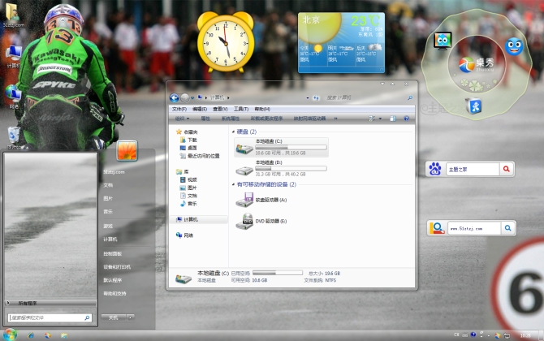Click 卸载或更改程序 toolbar button

coord(266,119)
